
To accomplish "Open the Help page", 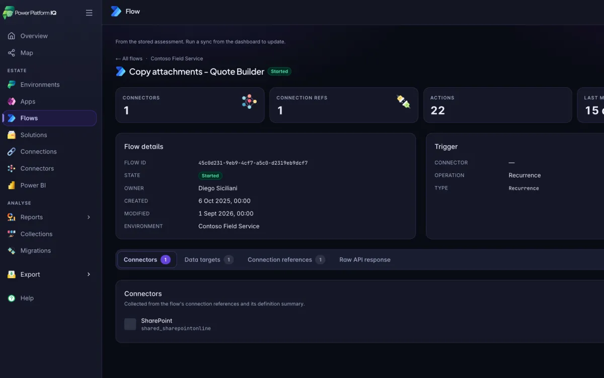I will tap(49, 298).
